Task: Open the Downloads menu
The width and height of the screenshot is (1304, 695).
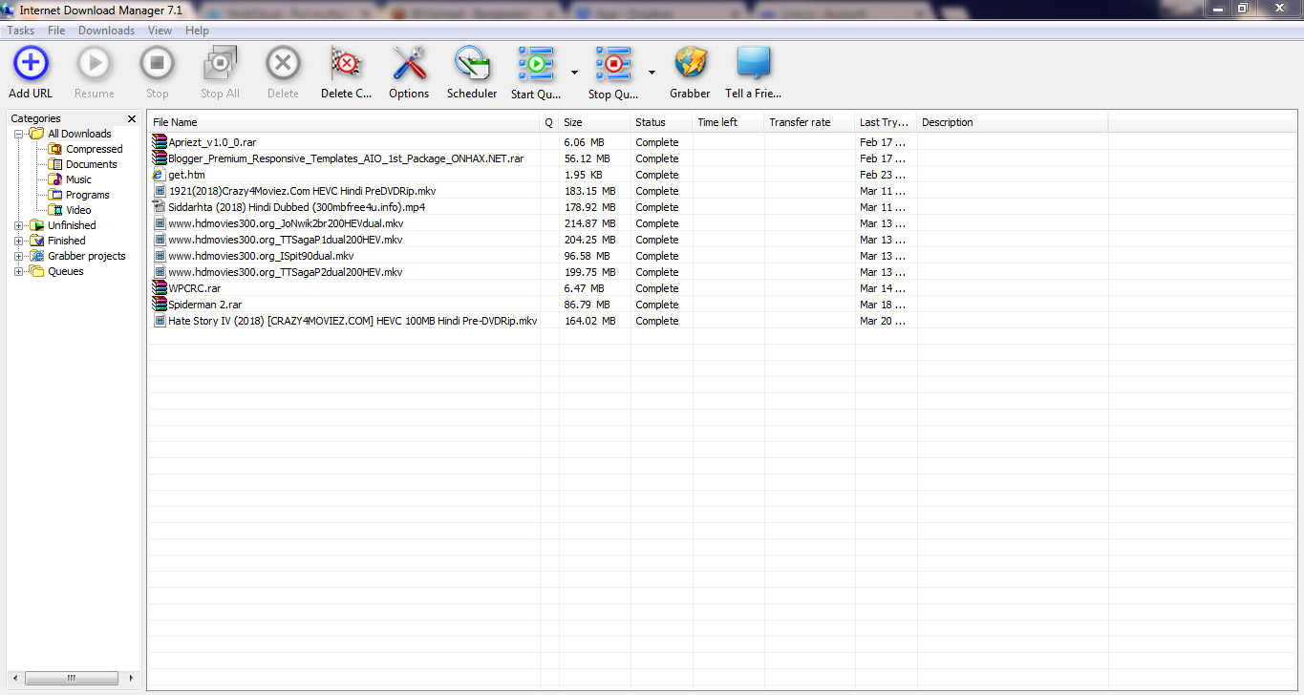Action: point(106,31)
